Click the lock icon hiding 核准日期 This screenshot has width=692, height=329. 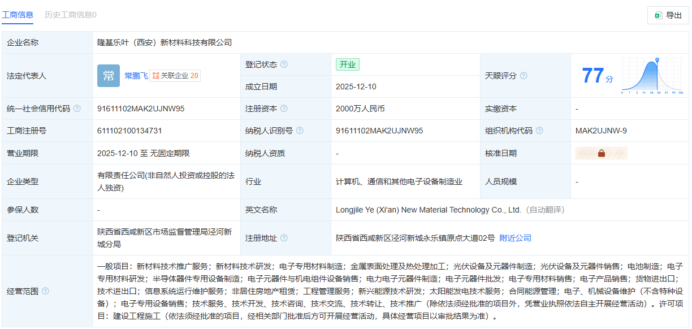[601, 153]
